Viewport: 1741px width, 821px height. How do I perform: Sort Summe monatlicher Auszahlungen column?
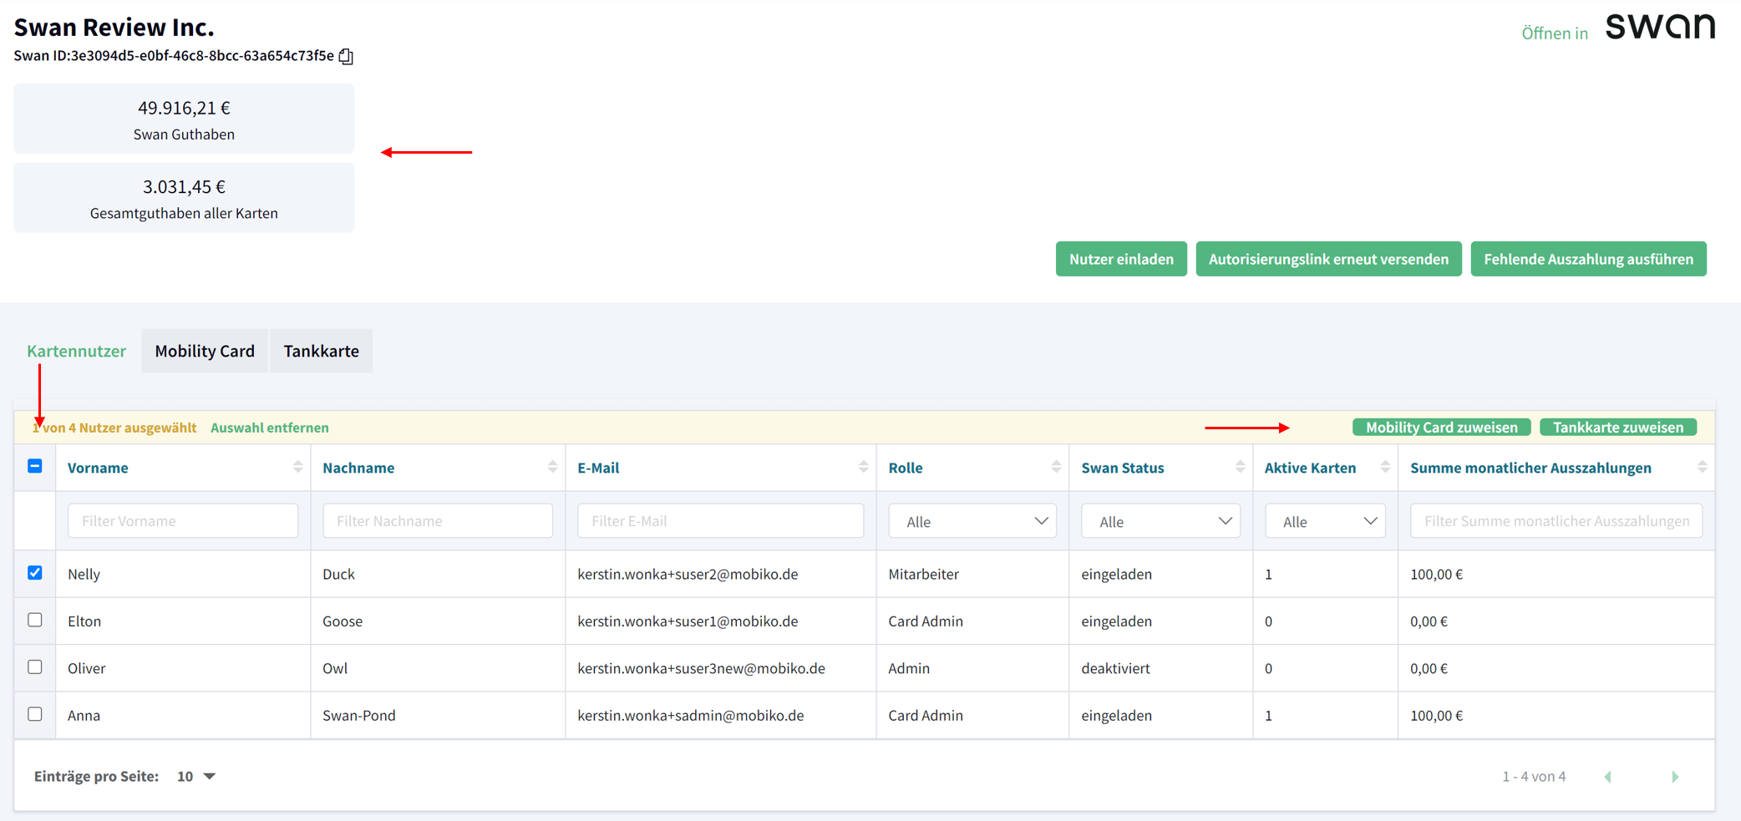tap(1702, 468)
